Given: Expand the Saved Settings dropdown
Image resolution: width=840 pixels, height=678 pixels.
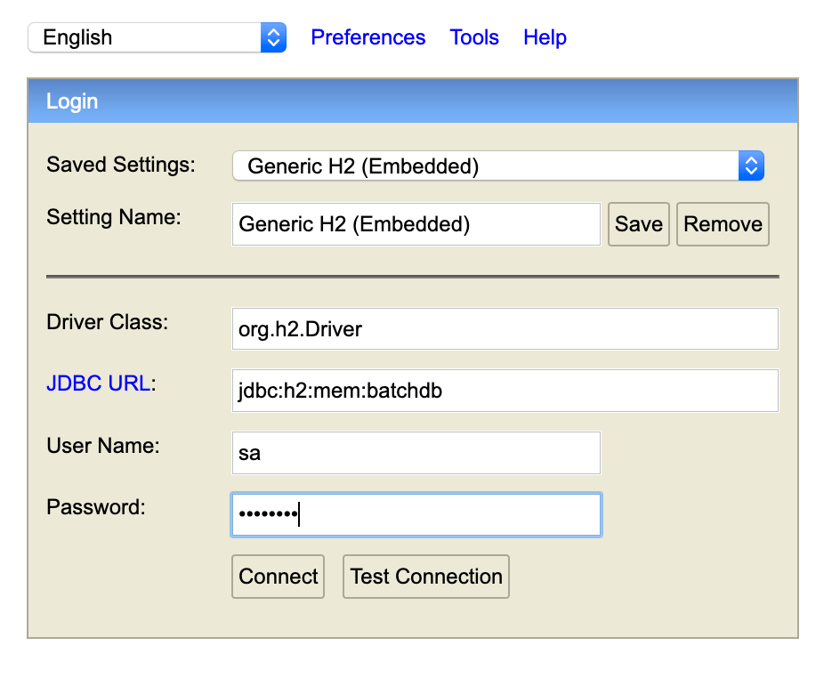Looking at the screenshot, I should click(x=498, y=166).
